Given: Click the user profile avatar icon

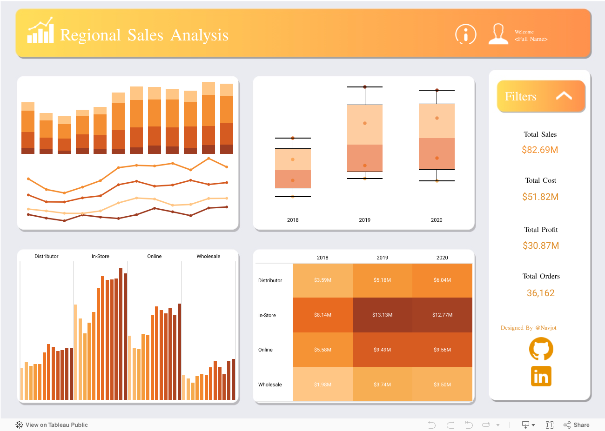Looking at the screenshot, I should [498, 34].
